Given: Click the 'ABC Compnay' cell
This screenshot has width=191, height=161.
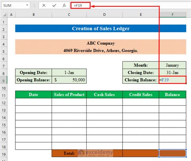Looking at the screenshot, I should pyautogui.click(x=101, y=43).
